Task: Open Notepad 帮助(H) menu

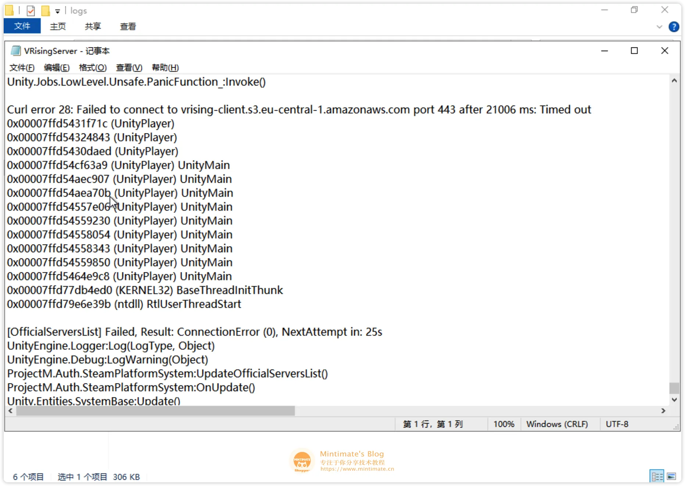Action: point(165,68)
